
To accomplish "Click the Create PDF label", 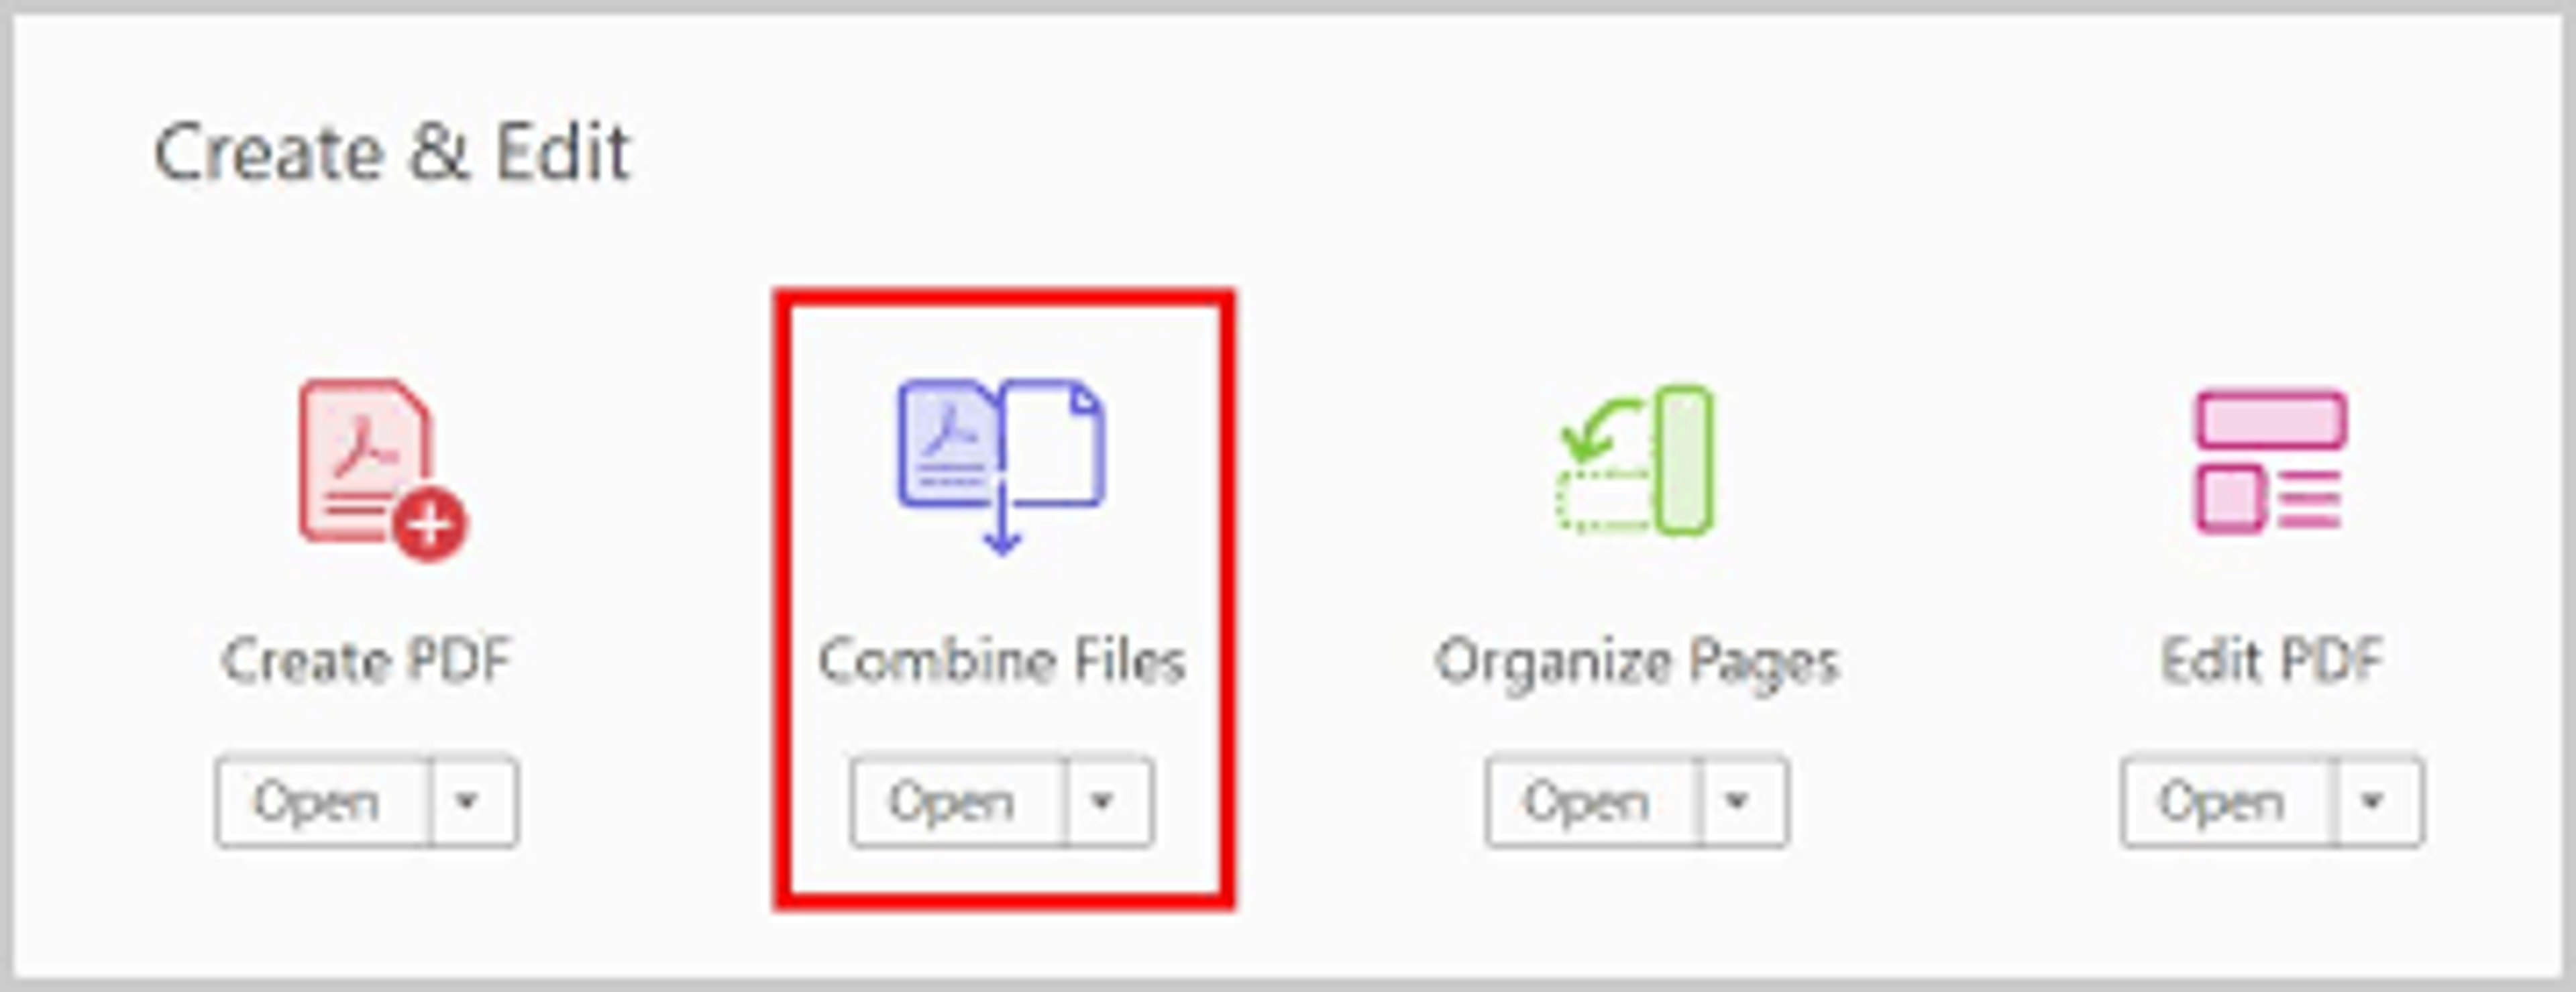I will (366, 660).
